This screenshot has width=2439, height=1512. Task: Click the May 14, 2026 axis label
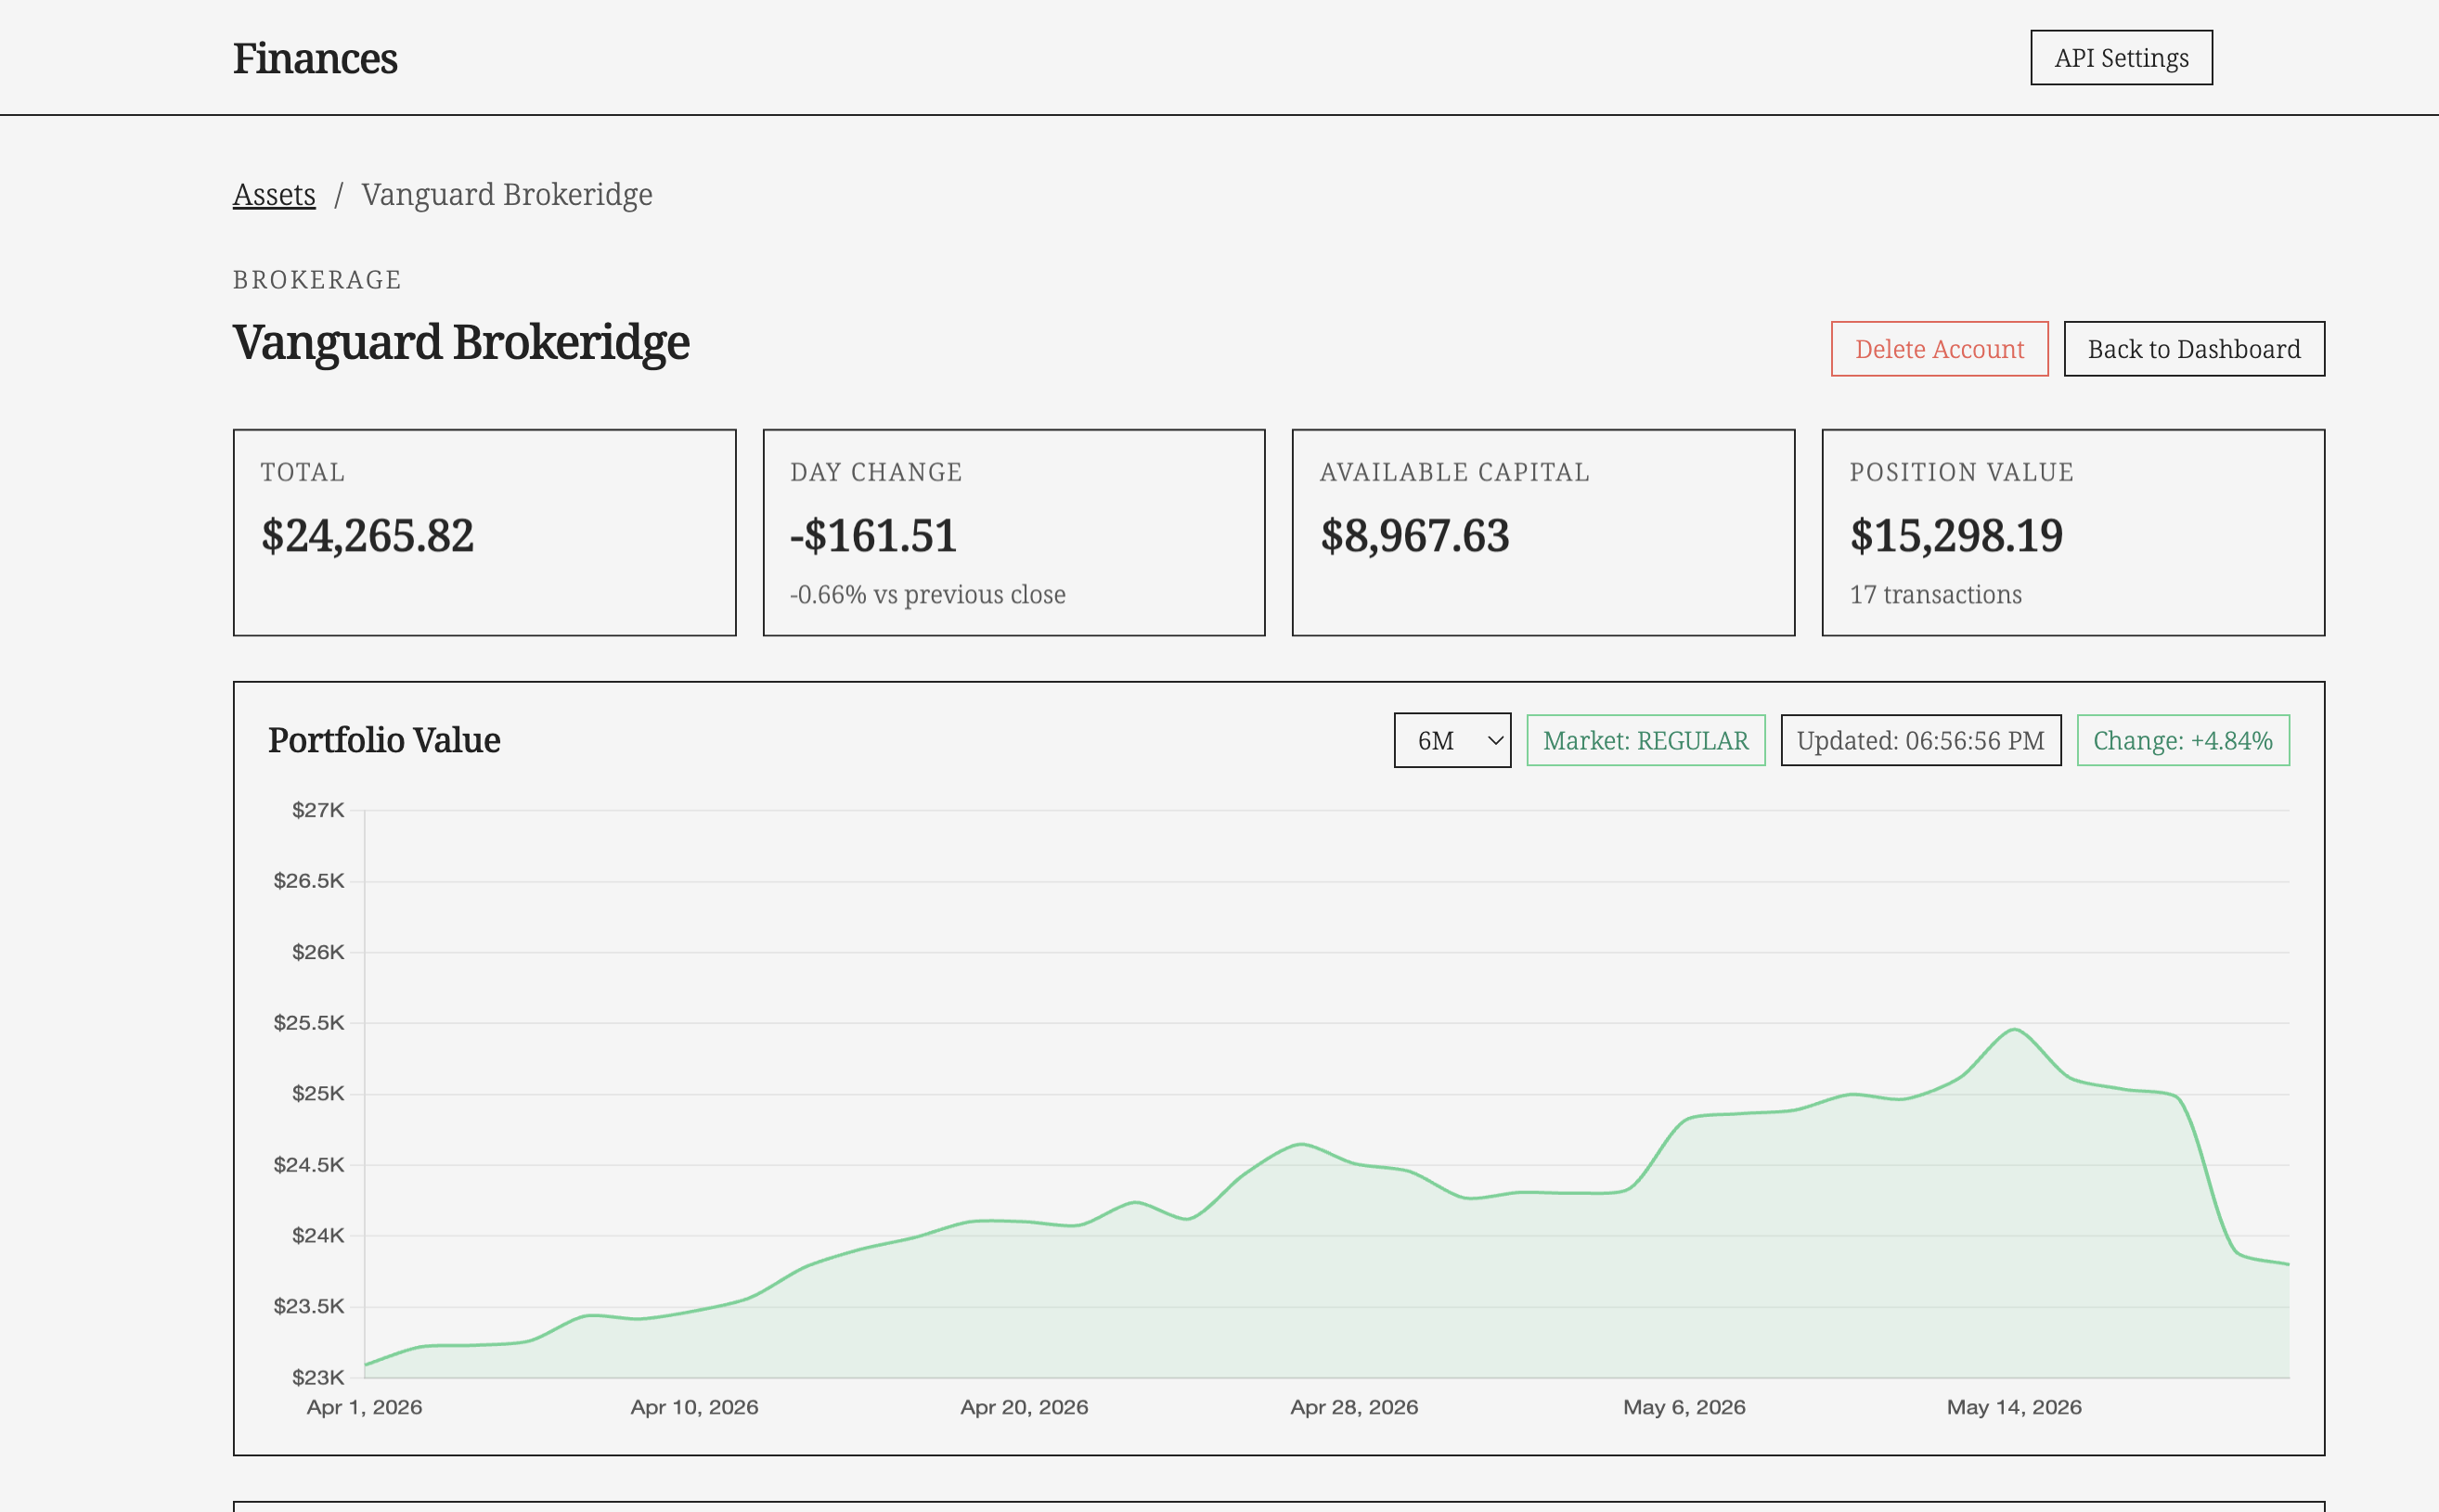2014,1407
